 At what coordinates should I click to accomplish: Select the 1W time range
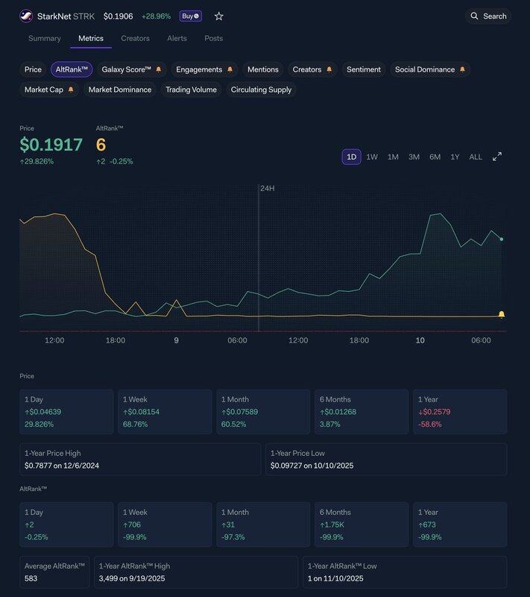point(372,157)
